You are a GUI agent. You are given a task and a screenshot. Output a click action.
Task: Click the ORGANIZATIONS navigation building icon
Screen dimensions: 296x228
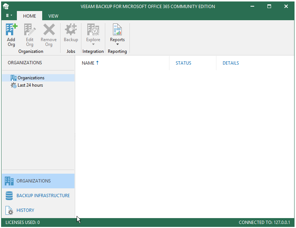coord(9,181)
